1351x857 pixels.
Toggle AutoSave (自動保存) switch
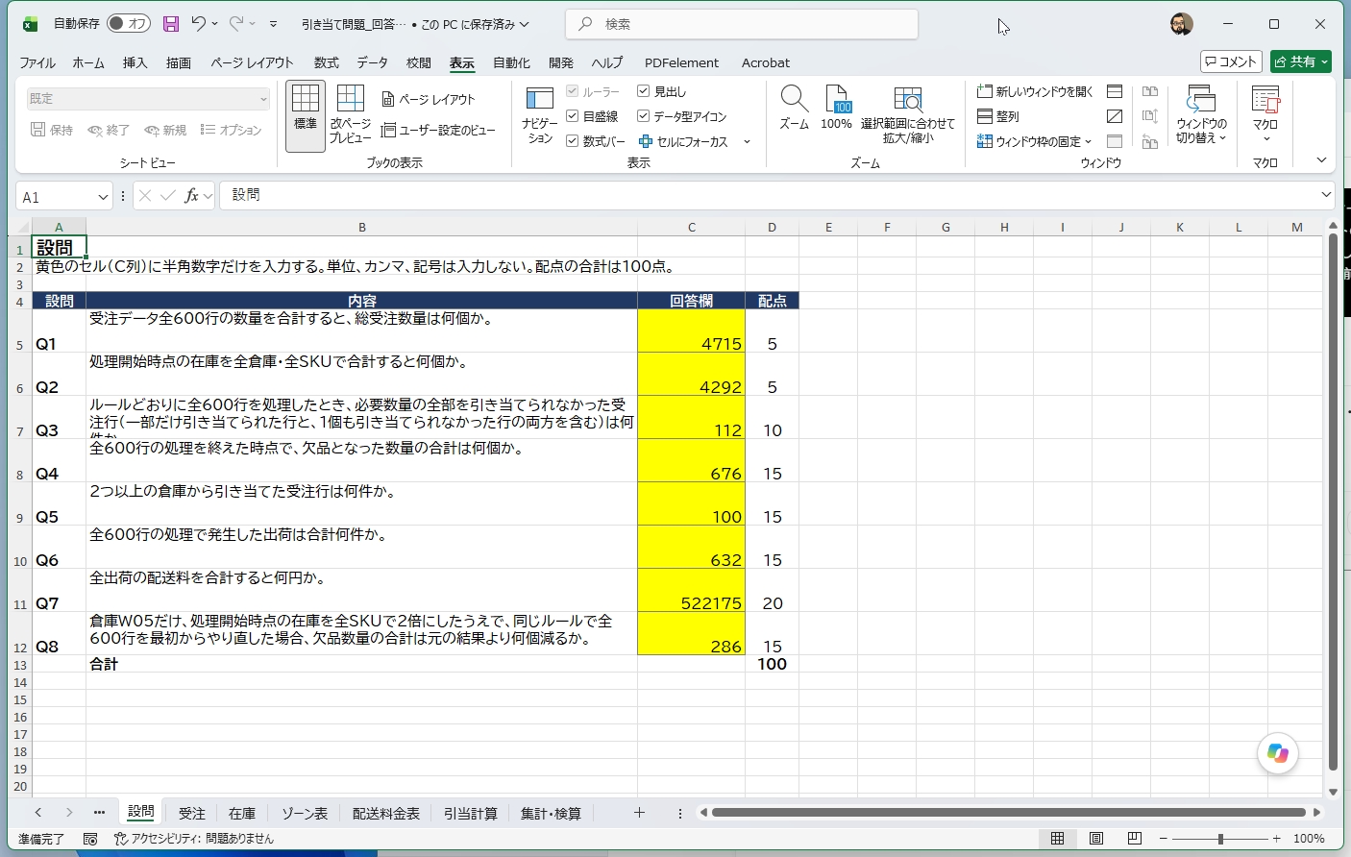[x=128, y=24]
